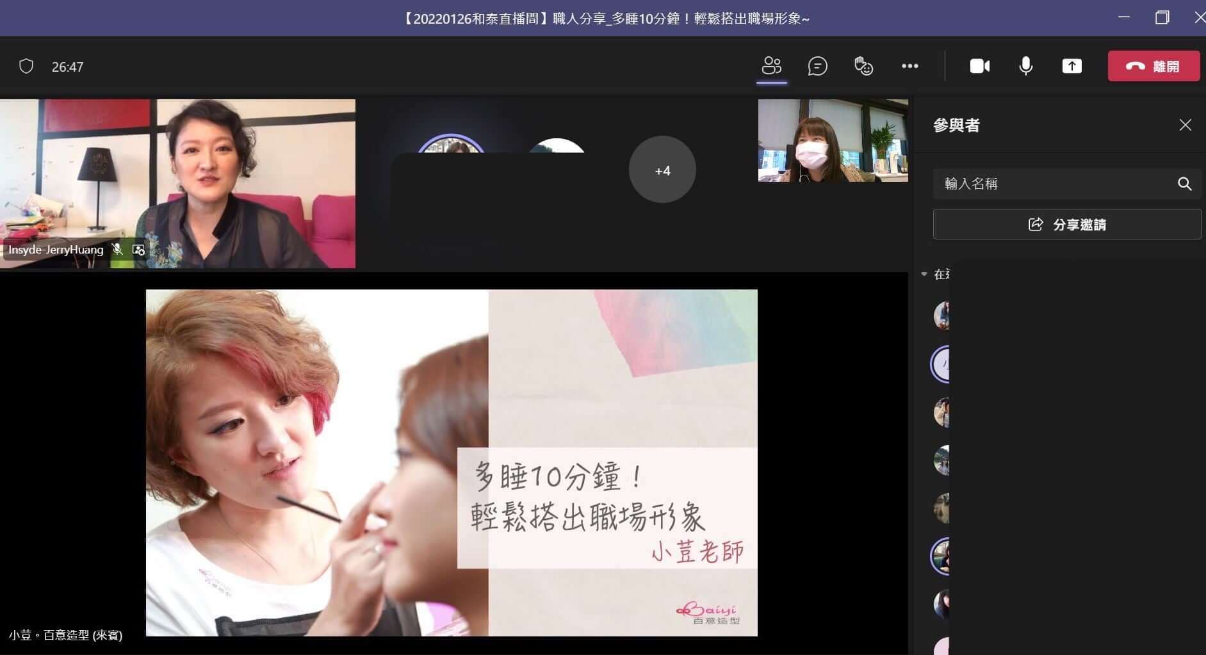Open the meeting chat icon

818,66
